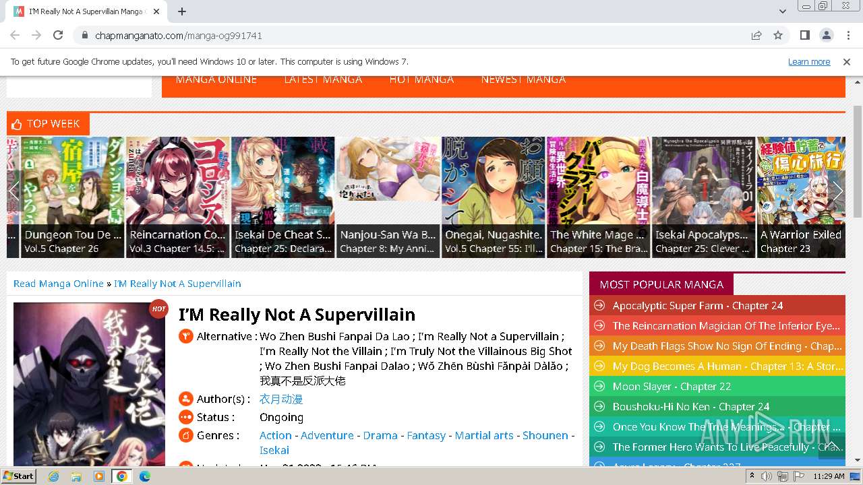863x485 pixels.
Task: Open A Warrior Exiled thumbnail
Action: 801,197
